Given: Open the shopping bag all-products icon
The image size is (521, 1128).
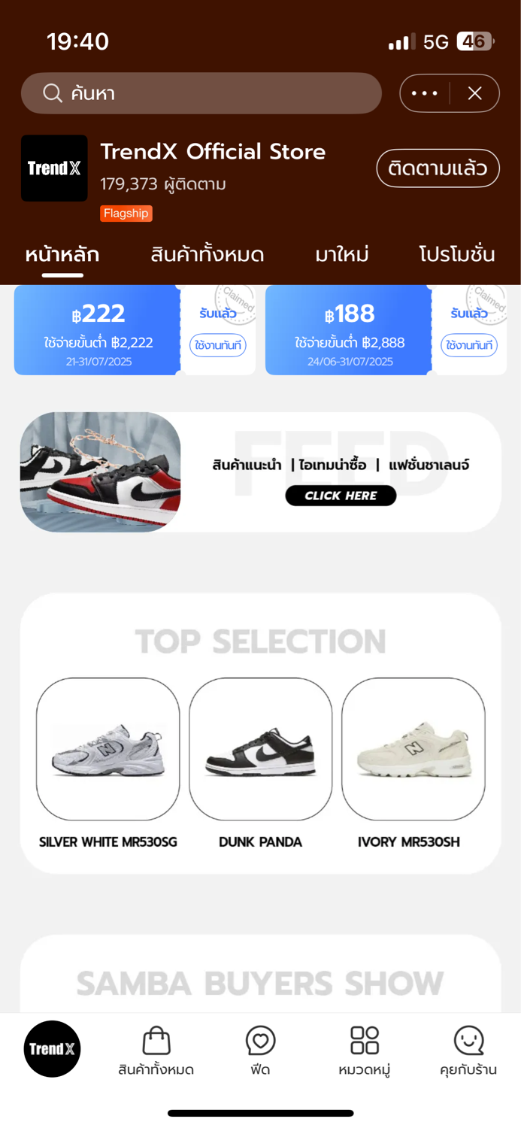Looking at the screenshot, I should 156,1041.
